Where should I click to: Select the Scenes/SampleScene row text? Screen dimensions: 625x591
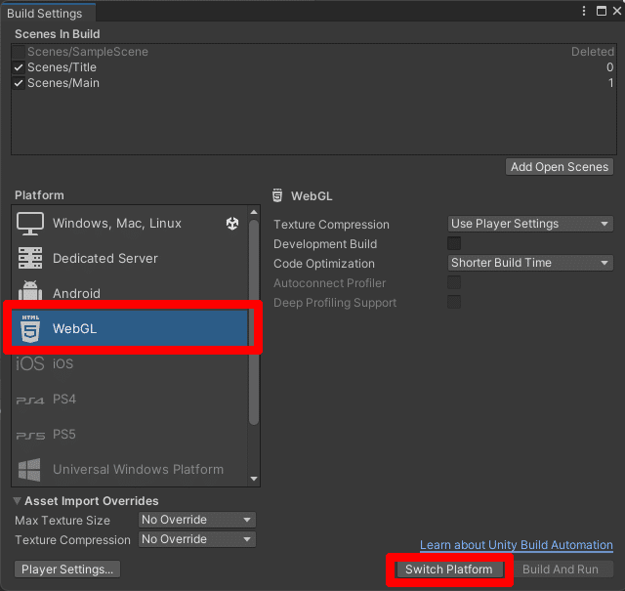88,52
